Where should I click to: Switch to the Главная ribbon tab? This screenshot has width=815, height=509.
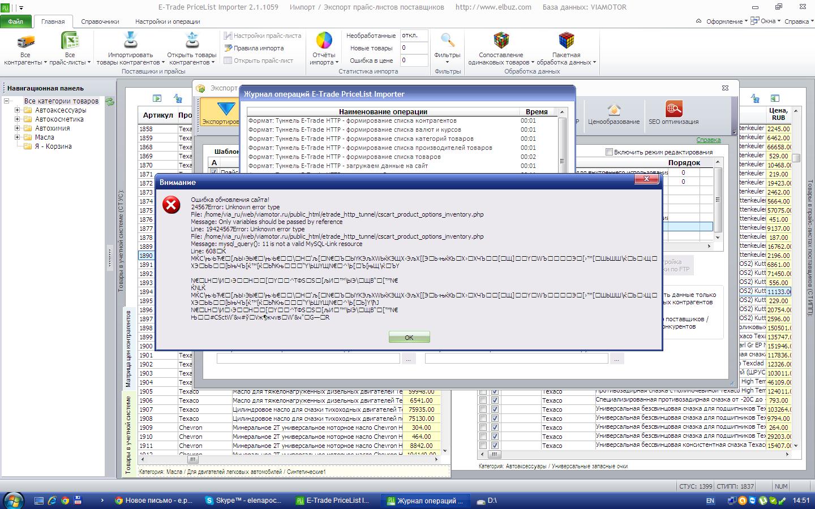click(53, 21)
